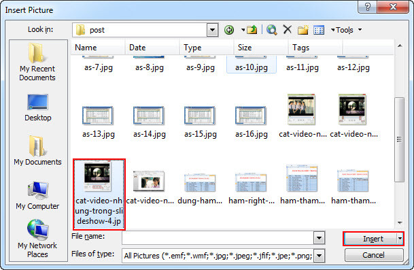Click in the File name text field
Viewport: 414px width, 270px height.
pyautogui.click(x=218, y=238)
